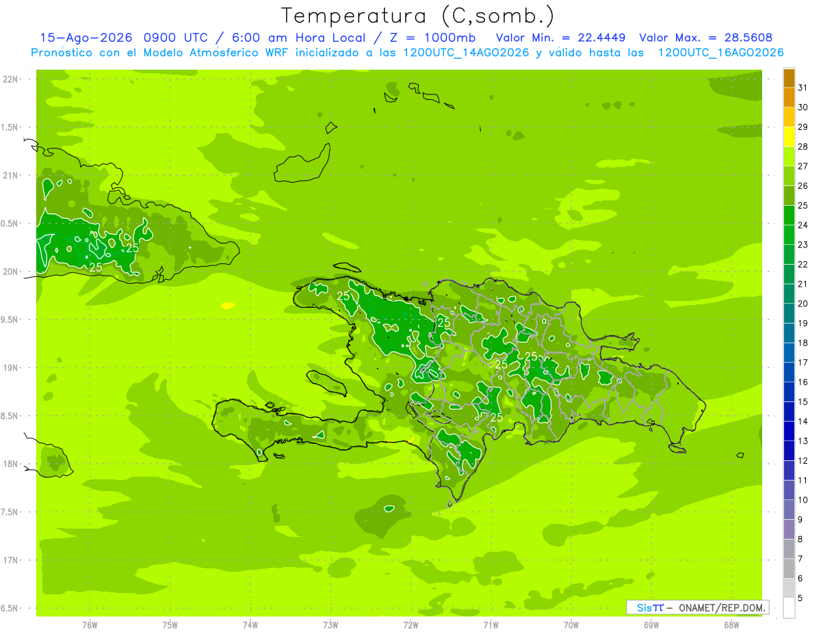Click the color scale value "20"

(x=803, y=304)
